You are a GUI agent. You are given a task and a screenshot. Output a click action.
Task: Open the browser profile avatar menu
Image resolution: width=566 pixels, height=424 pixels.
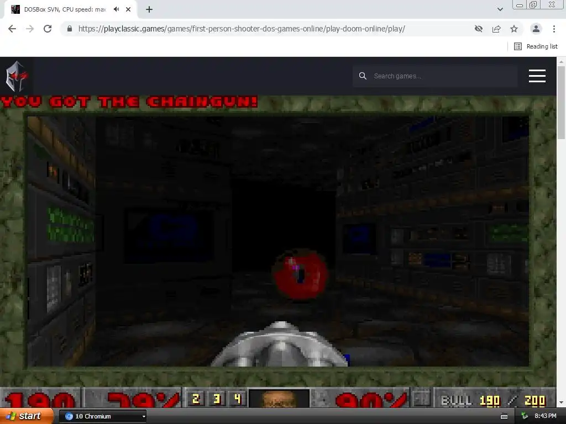pos(536,29)
